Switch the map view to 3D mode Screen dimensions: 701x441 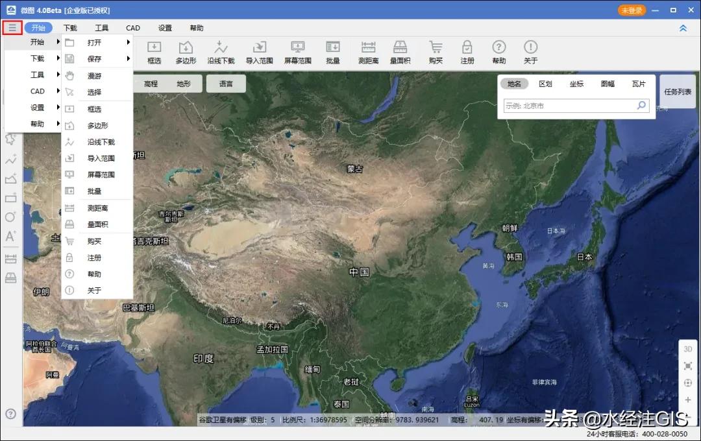[x=688, y=349]
